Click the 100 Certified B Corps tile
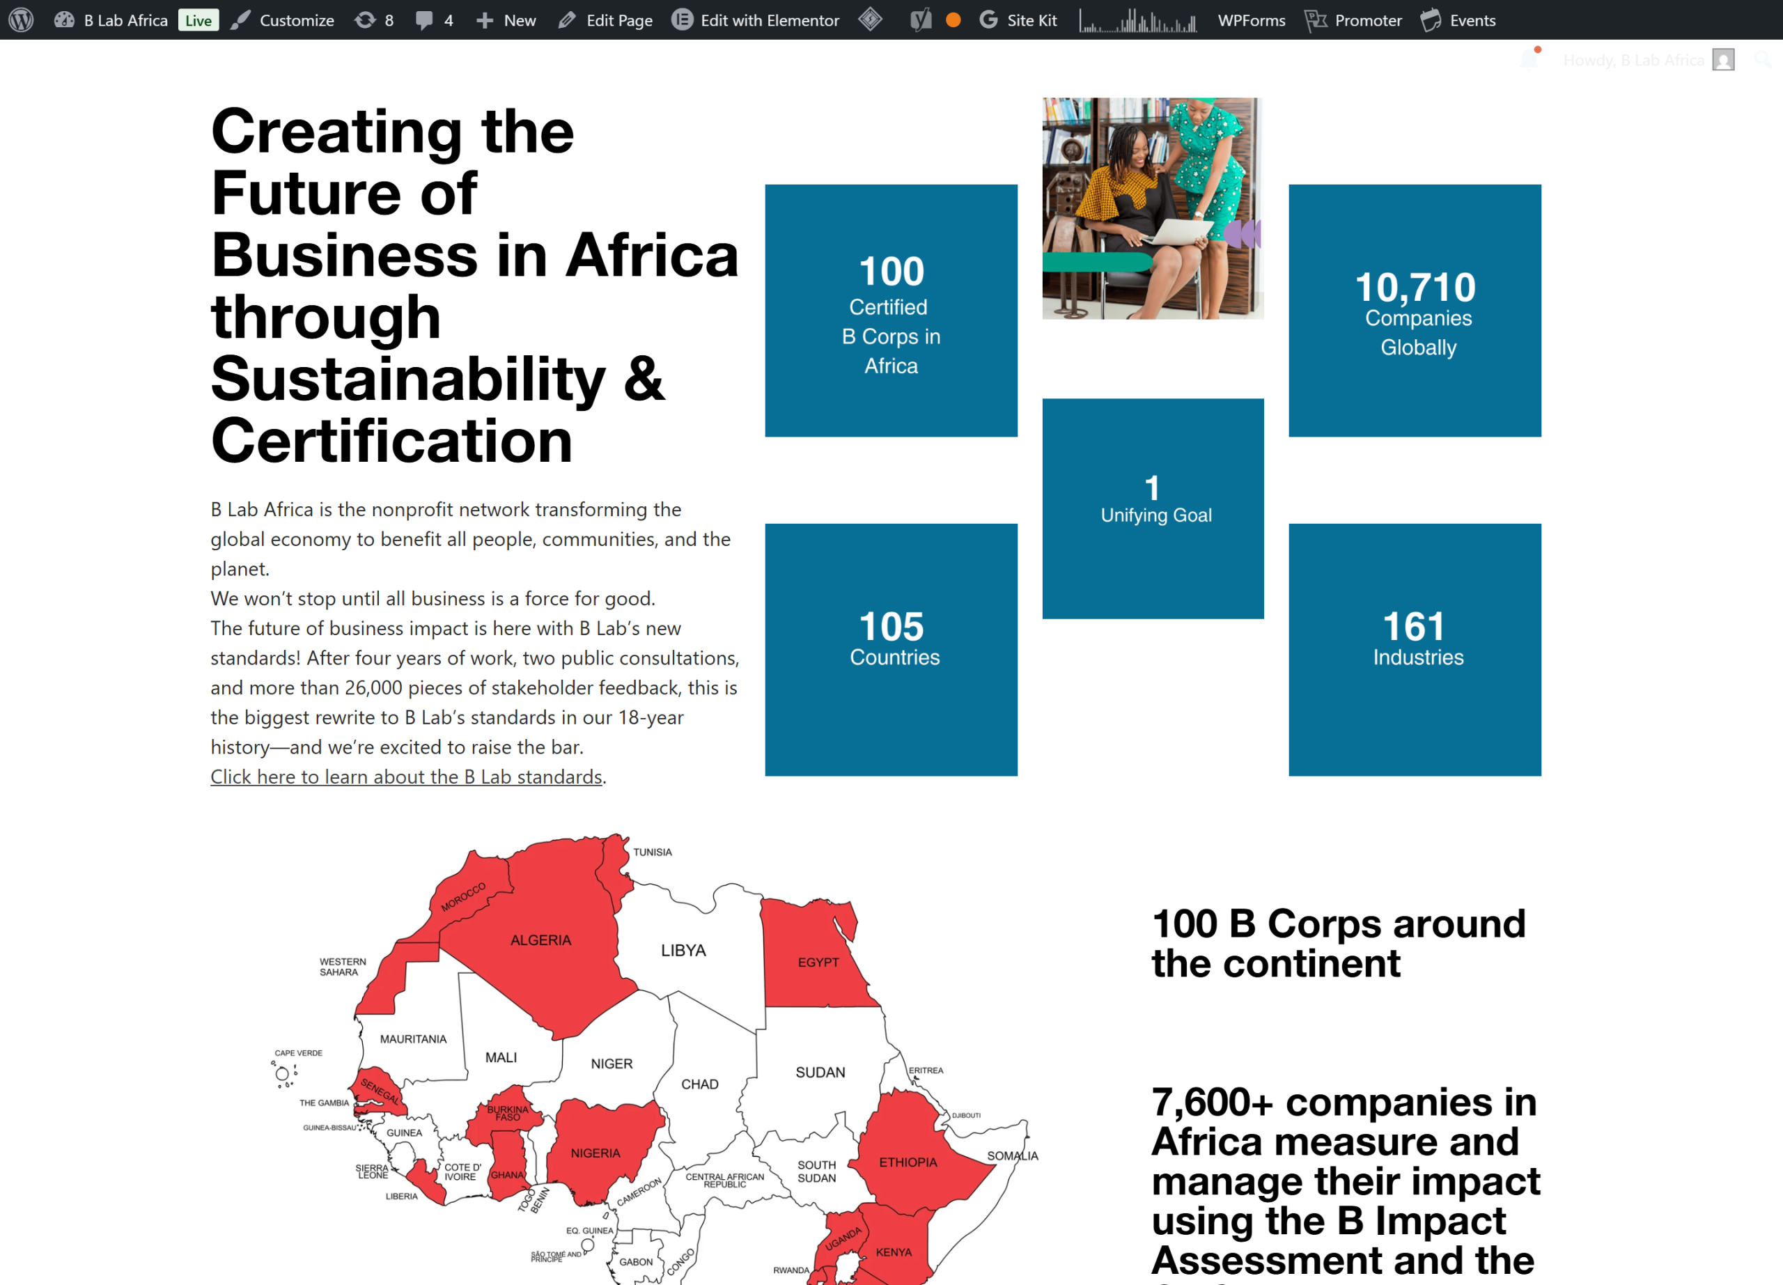 point(891,311)
